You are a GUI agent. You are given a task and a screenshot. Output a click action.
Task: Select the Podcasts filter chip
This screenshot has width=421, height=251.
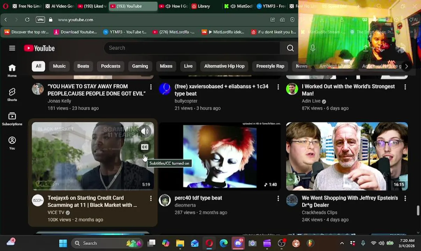[110, 66]
